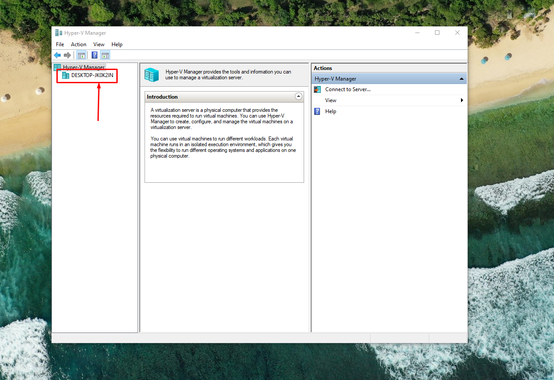This screenshot has height=380, width=554.
Task: Open the View menu in the menu bar
Action: point(99,44)
